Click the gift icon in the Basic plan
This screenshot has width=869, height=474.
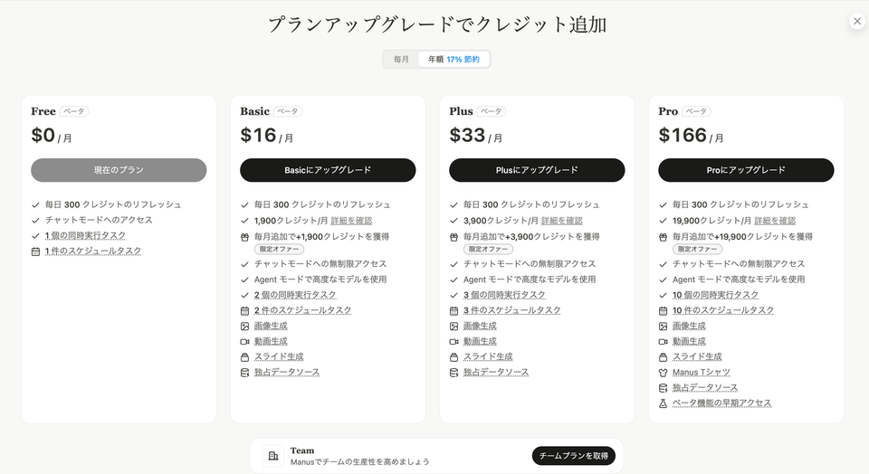(x=244, y=236)
